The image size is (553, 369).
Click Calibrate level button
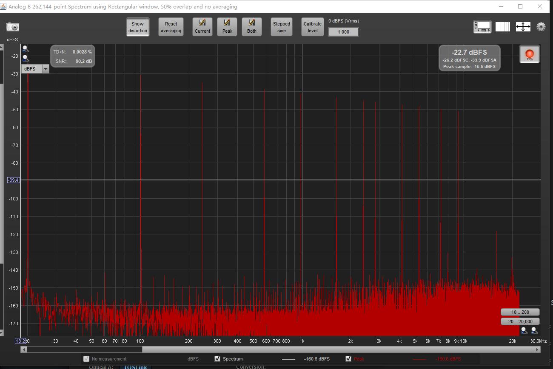click(313, 27)
